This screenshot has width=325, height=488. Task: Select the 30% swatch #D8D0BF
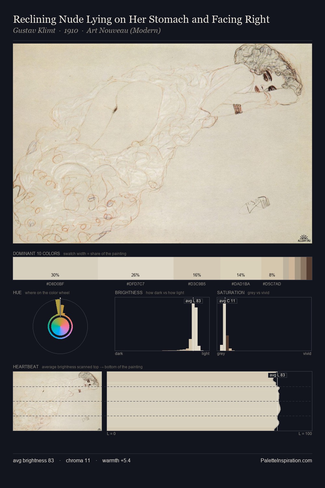click(x=55, y=268)
